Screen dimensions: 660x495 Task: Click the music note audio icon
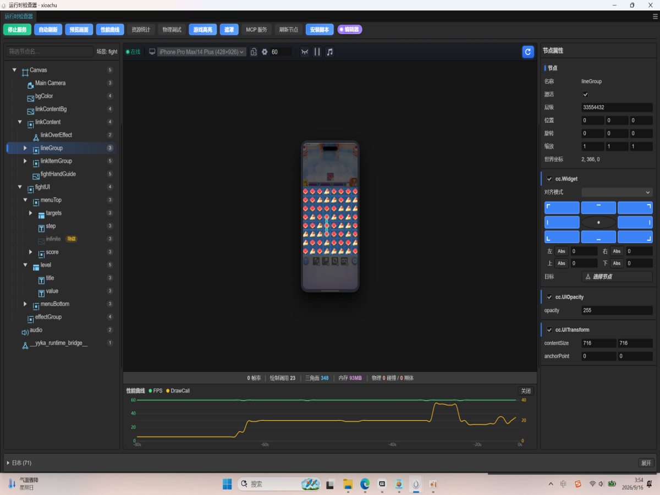pyautogui.click(x=329, y=52)
